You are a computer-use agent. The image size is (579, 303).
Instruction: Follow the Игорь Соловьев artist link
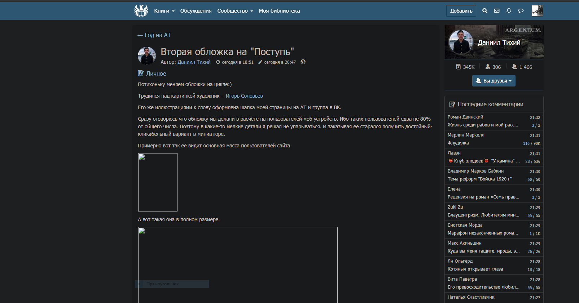(244, 96)
